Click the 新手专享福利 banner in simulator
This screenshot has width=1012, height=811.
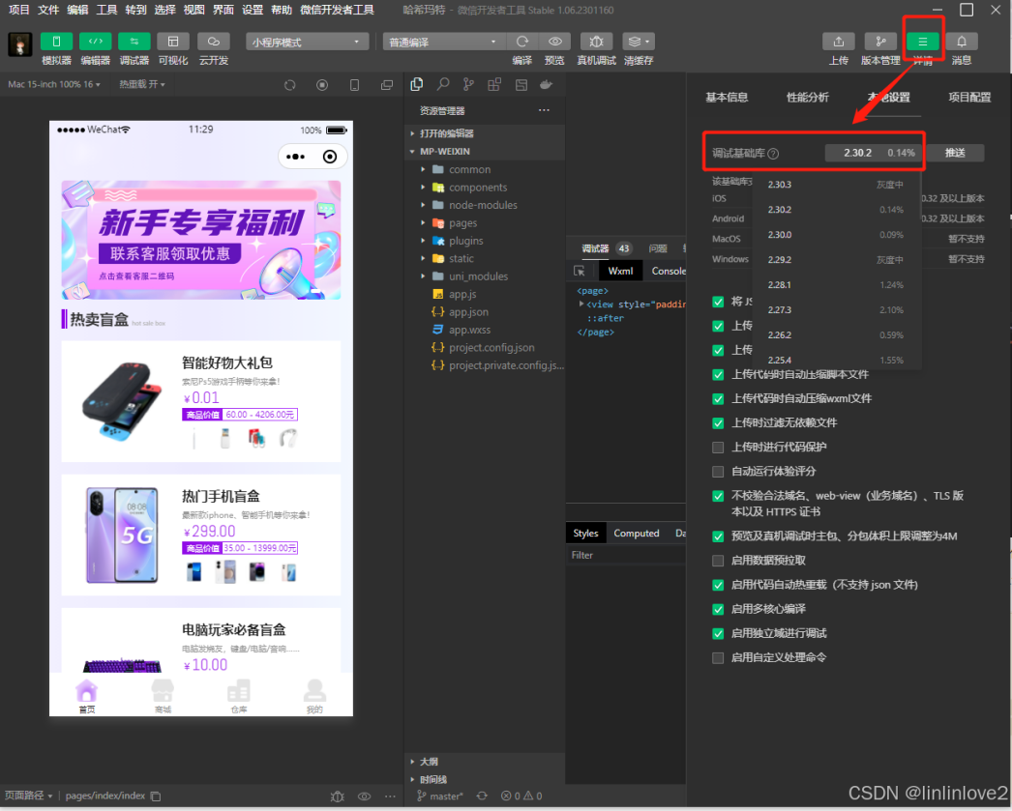click(x=201, y=240)
